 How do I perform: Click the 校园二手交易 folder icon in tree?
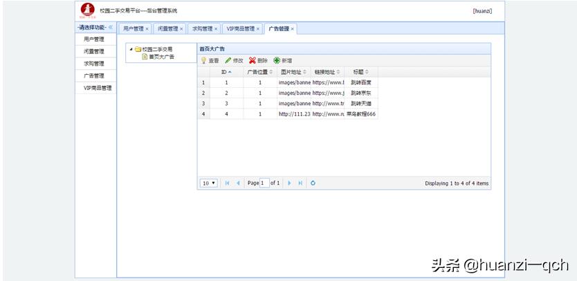pyautogui.click(x=138, y=49)
